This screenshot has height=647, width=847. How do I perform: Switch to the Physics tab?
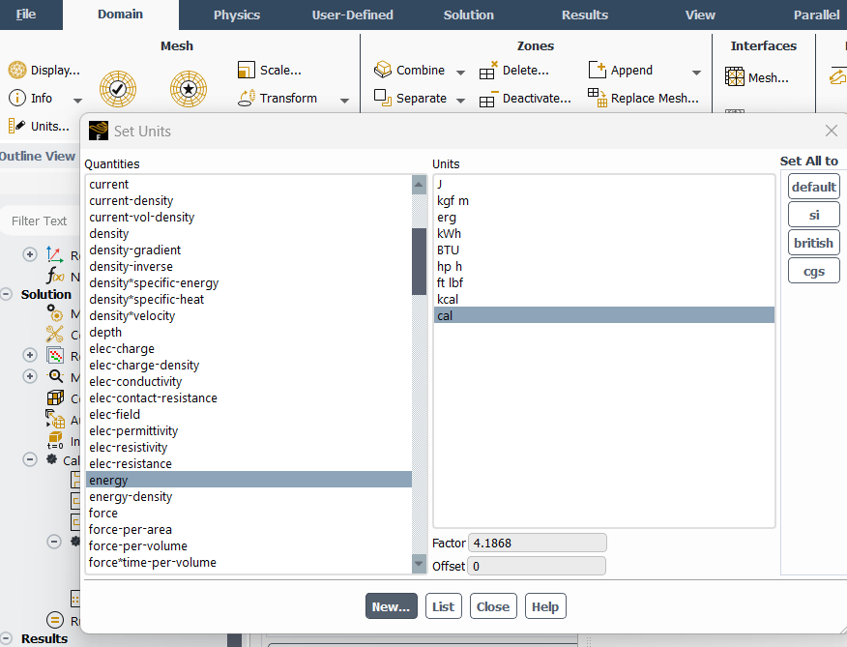[x=237, y=15]
